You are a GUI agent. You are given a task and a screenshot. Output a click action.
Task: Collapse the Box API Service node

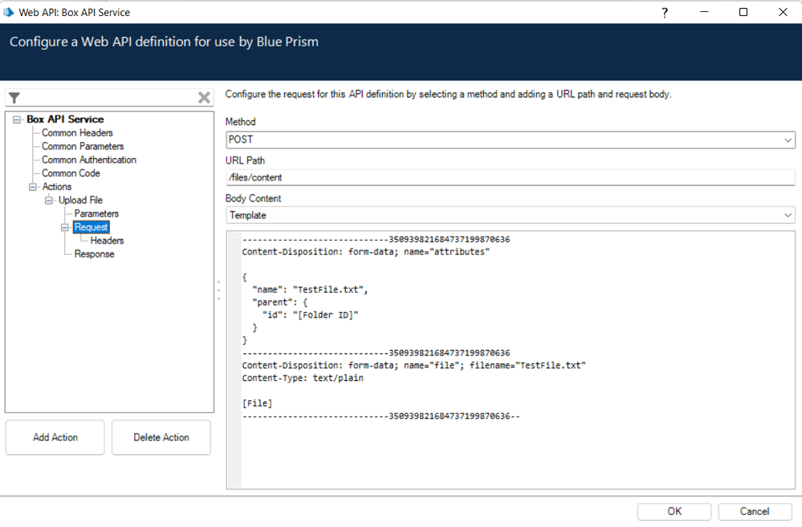pos(17,120)
